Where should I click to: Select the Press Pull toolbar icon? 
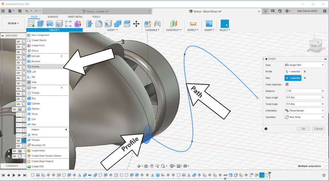click(89, 24)
